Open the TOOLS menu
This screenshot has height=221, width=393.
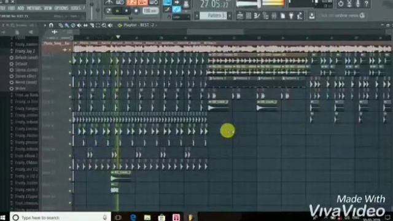(76, 8)
